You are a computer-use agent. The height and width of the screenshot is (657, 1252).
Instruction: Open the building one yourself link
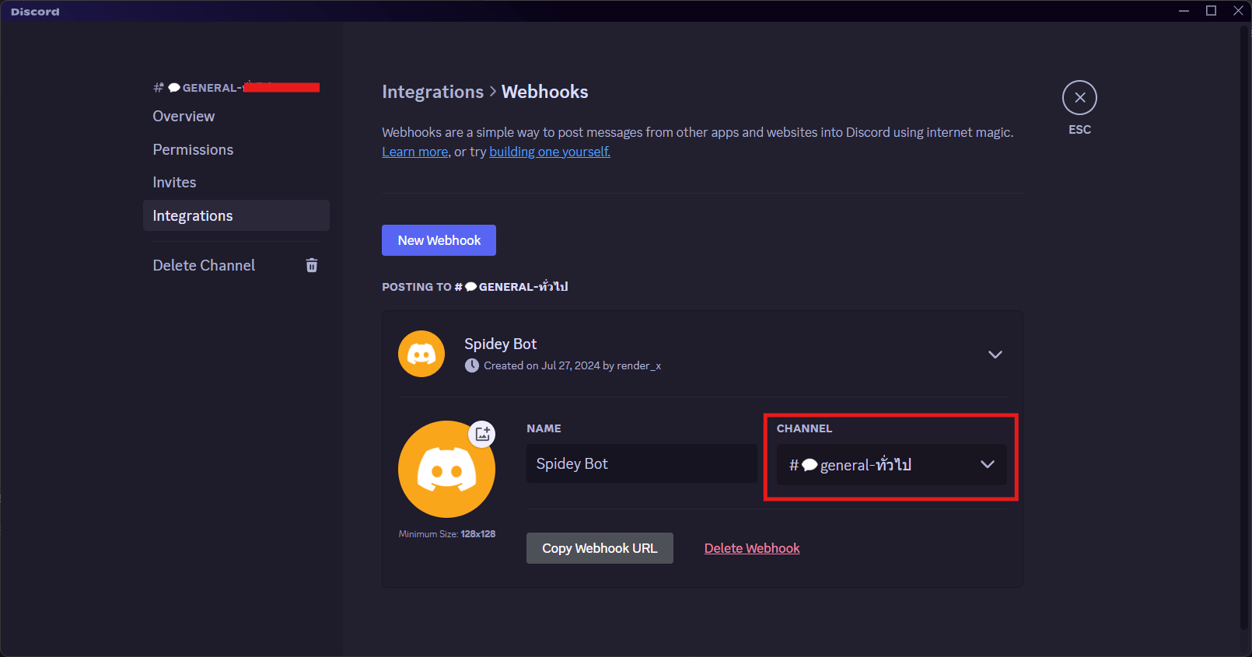(550, 152)
